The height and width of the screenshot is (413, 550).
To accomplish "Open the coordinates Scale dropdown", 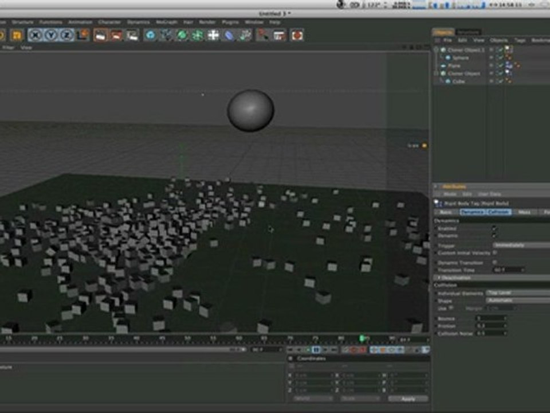I will [x=360, y=399].
